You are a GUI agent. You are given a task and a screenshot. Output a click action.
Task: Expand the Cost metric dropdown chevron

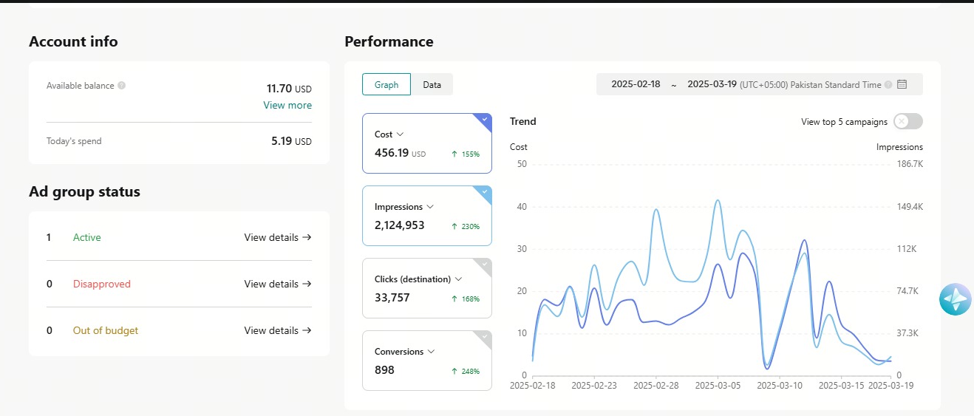point(401,134)
